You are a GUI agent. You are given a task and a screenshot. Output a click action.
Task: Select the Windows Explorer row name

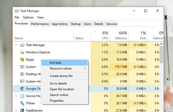(x=38, y=52)
